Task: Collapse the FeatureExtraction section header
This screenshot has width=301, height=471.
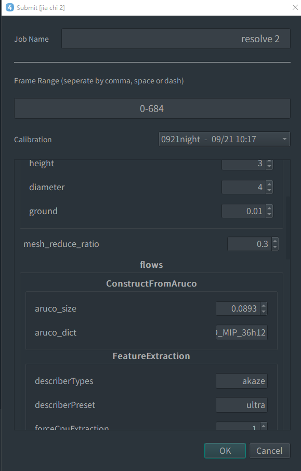Action: point(151,356)
